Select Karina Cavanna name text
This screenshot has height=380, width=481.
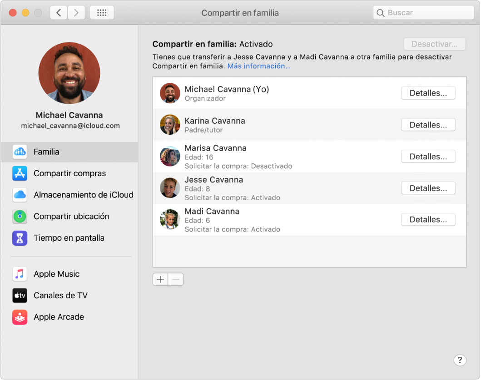click(x=215, y=121)
